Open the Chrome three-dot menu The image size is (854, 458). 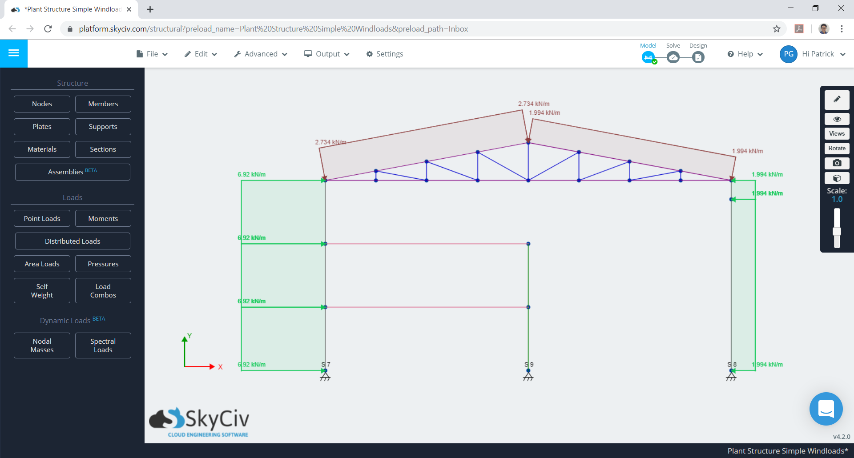point(842,29)
